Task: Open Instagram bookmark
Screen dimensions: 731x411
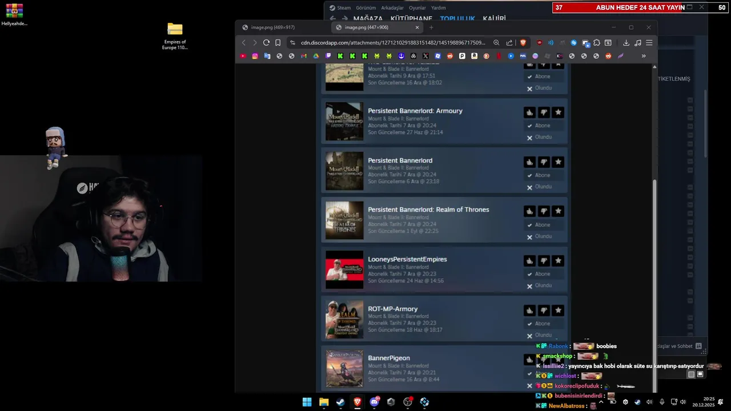Action: click(255, 56)
